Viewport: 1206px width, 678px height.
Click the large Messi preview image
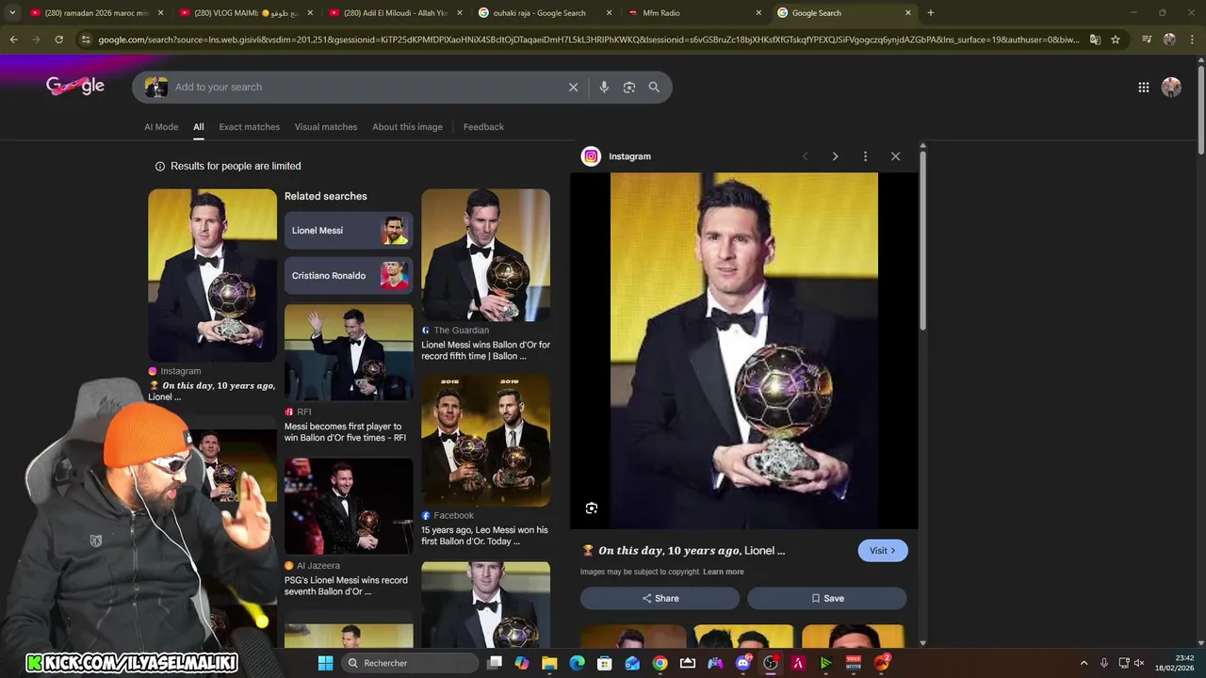[743, 350]
